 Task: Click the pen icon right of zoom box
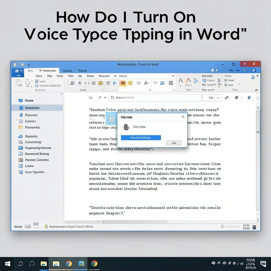click(227, 98)
